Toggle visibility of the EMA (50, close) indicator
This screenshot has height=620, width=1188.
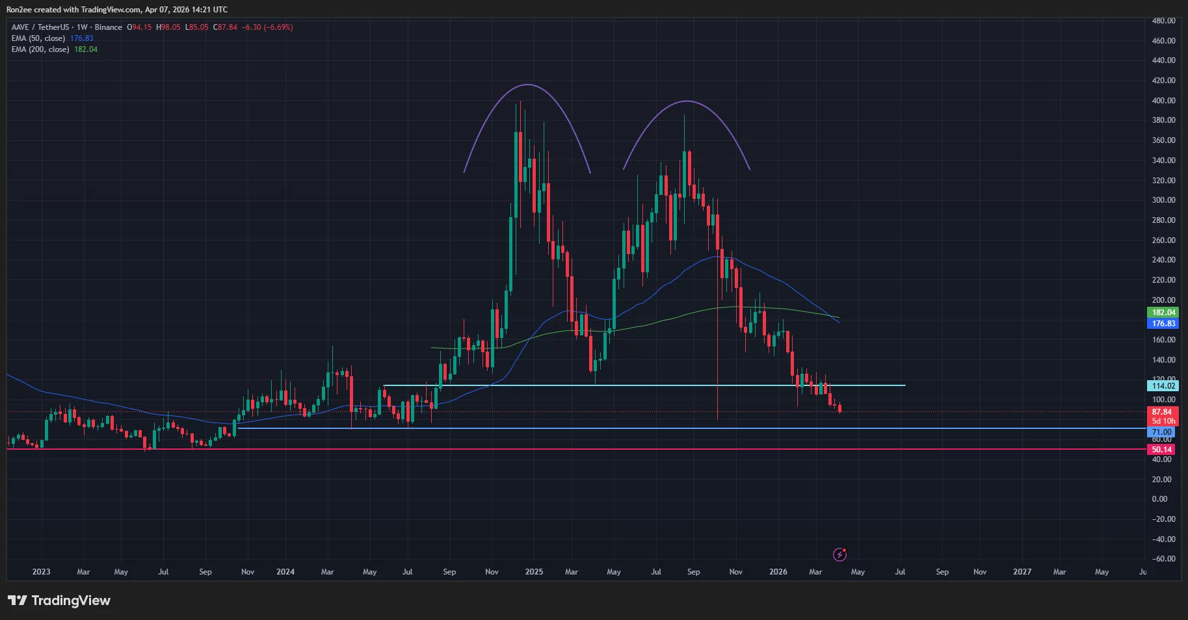pos(37,38)
